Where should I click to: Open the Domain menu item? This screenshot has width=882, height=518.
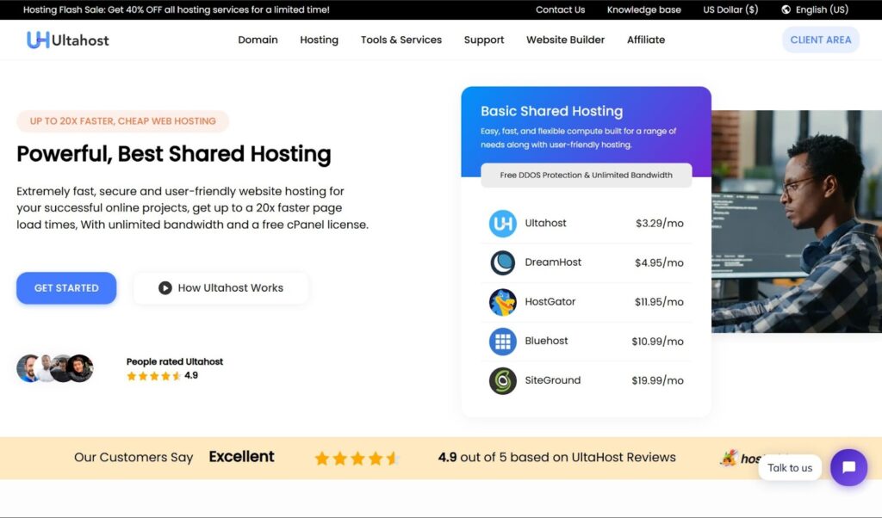(258, 40)
